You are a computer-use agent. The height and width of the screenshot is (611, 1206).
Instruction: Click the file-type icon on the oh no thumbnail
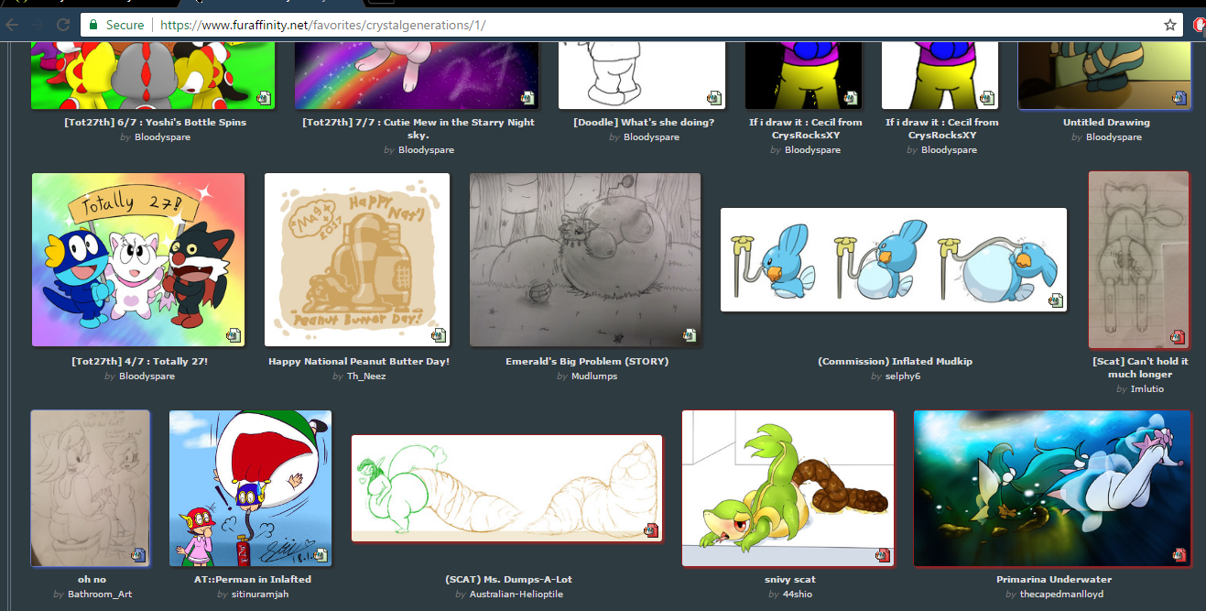(x=138, y=554)
